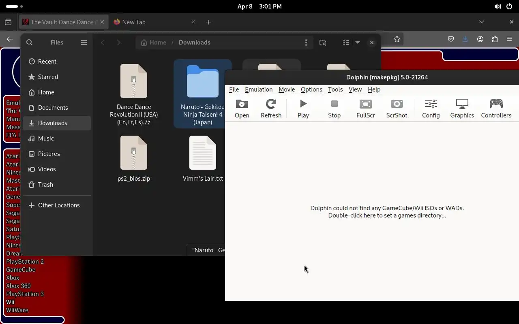Viewport: 519px width, 324px height.
Task: Click the Stop button in Dolphin
Action: tap(334, 109)
